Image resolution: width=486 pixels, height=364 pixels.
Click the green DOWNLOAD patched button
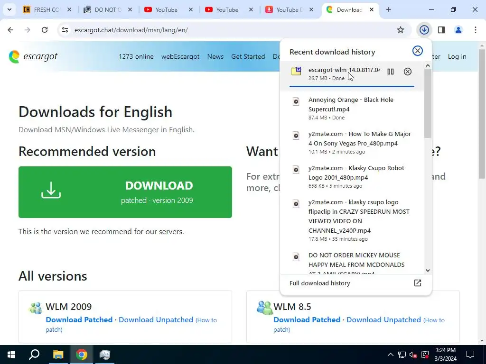[x=125, y=192]
